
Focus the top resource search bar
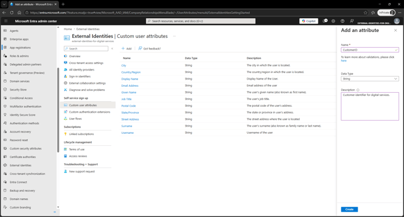tap(201, 21)
